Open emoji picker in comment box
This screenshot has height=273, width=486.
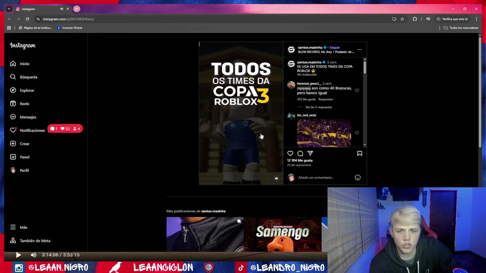point(358,177)
